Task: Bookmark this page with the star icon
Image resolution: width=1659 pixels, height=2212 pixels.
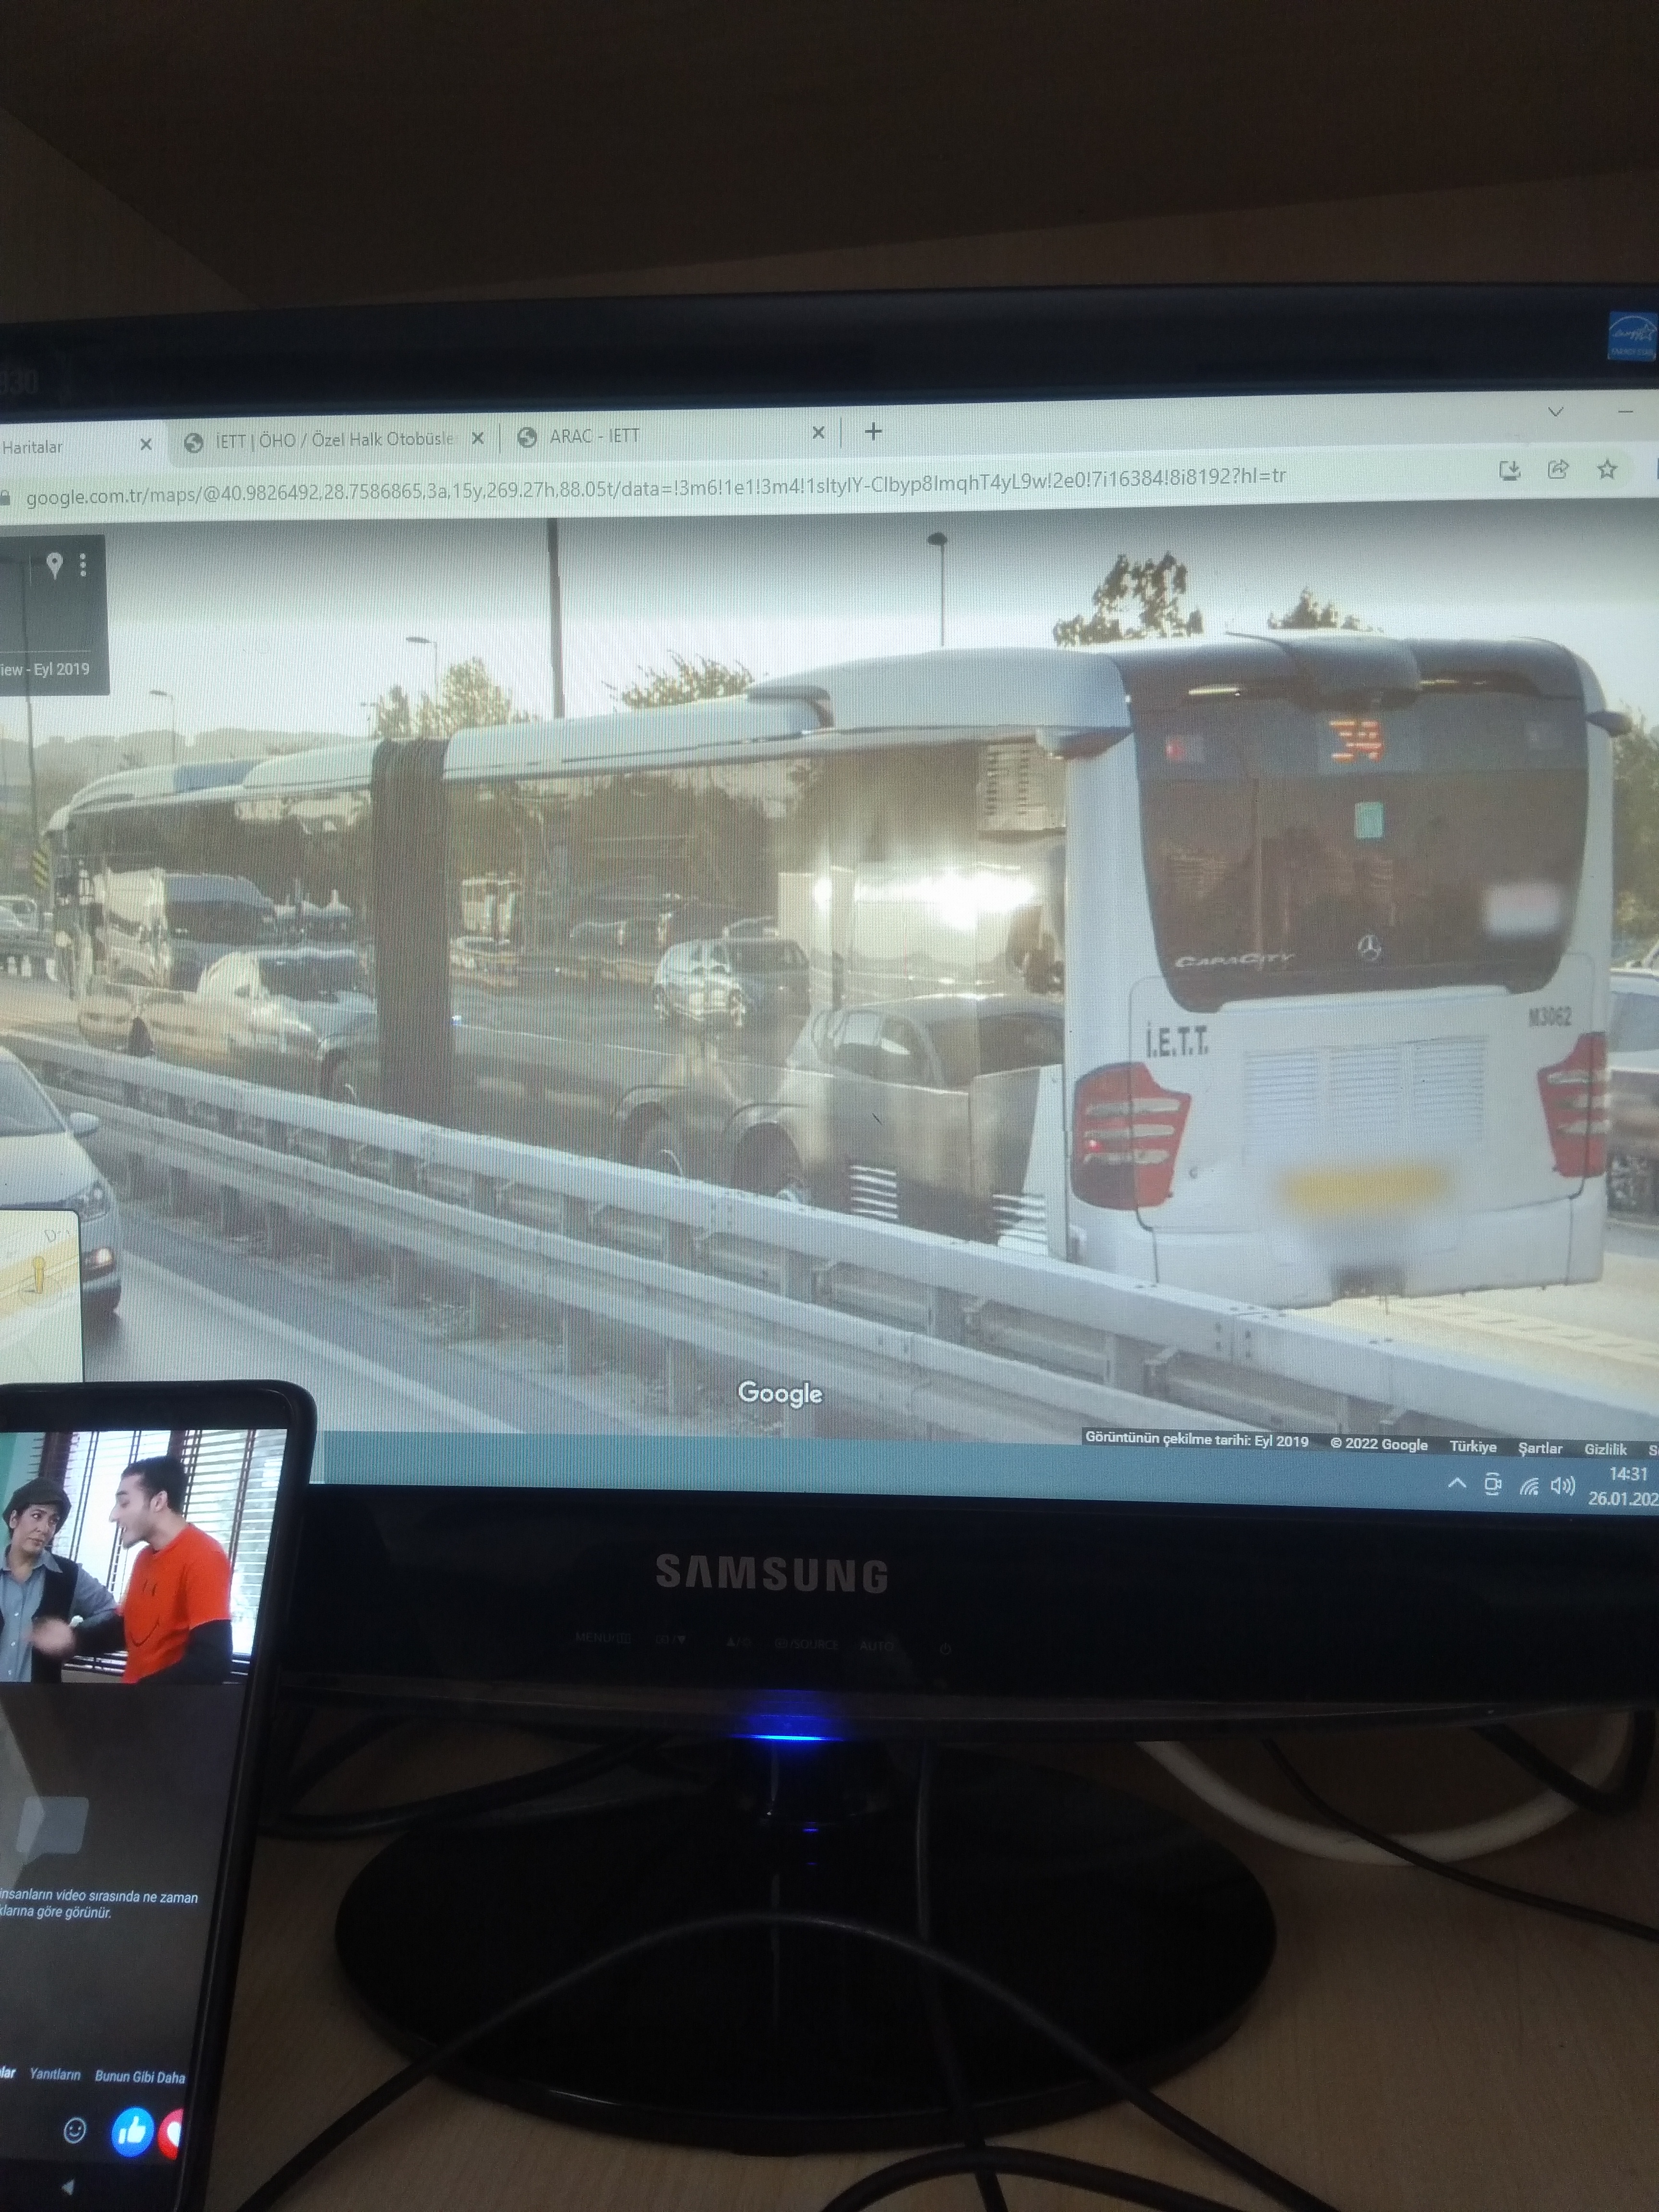Action: coord(1606,469)
